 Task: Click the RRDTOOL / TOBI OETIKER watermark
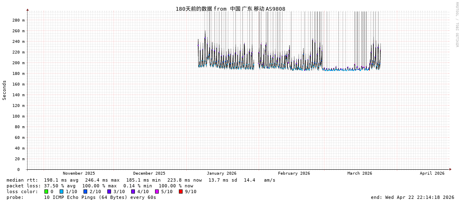coord(457,25)
